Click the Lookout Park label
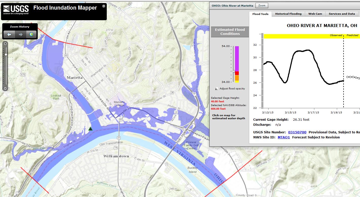 [x=56, y=97]
